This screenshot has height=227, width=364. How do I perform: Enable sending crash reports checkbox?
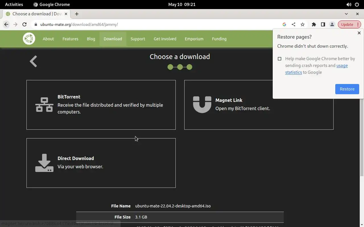[280, 59]
